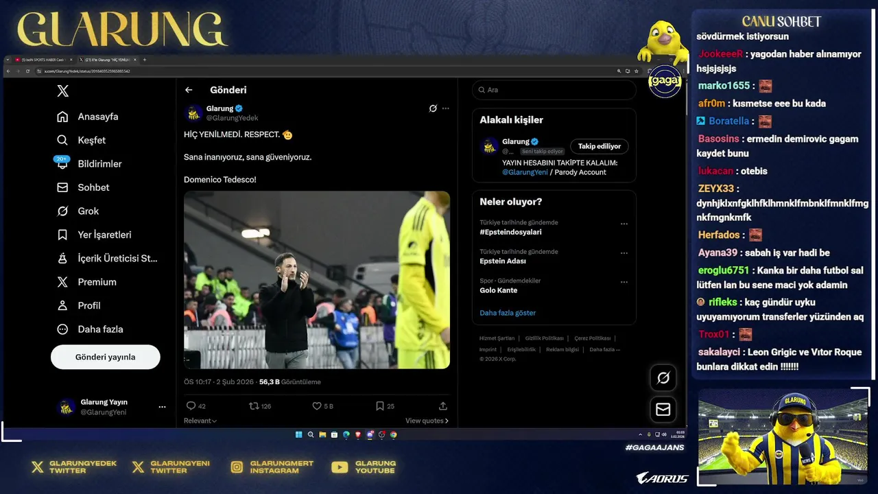This screenshot has width=878, height=494.
Task: Open more options for Epstein Adası trend
Action: [x=624, y=253]
